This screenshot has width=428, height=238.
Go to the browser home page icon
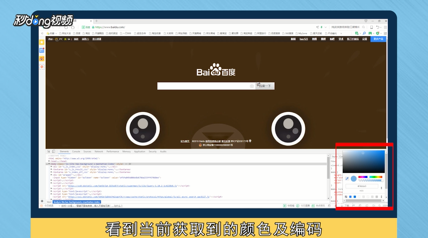click(73, 27)
